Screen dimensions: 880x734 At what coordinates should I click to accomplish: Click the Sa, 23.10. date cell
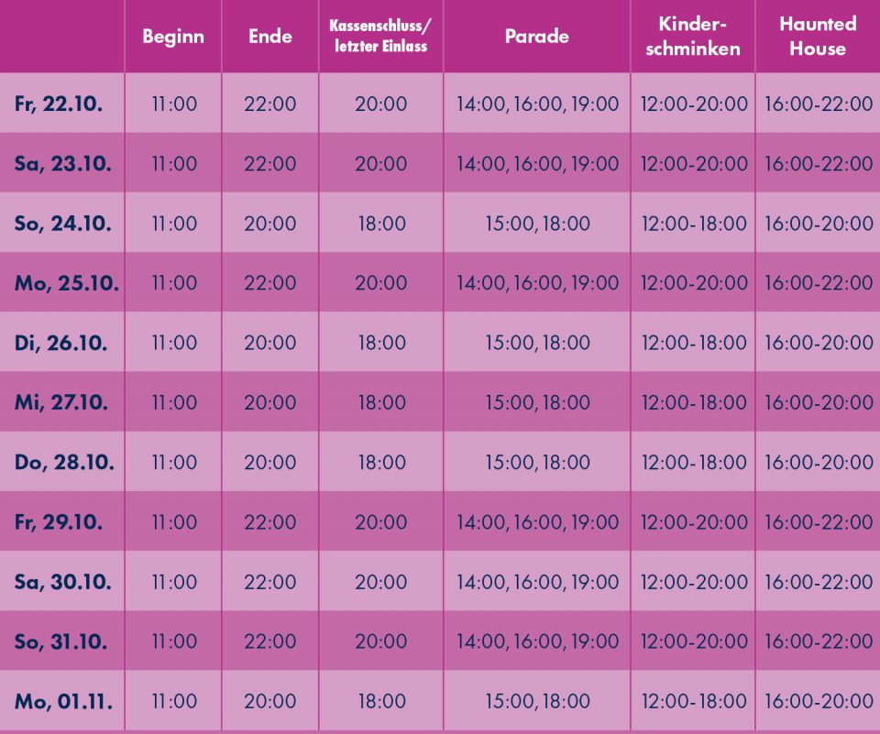[x=62, y=164]
